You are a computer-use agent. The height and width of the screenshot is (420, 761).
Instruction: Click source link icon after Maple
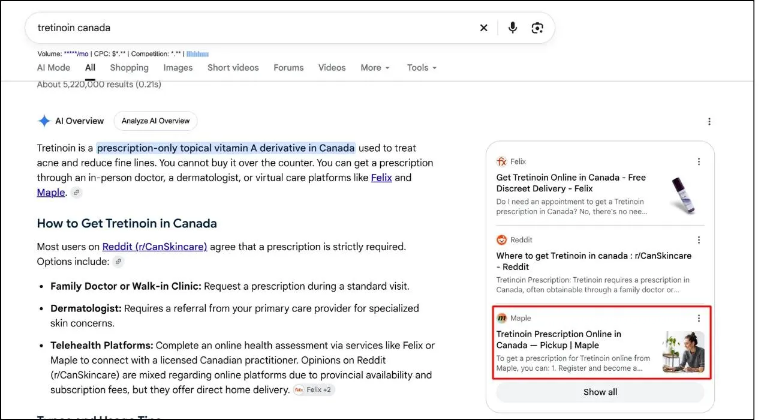click(x=76, y=193)
